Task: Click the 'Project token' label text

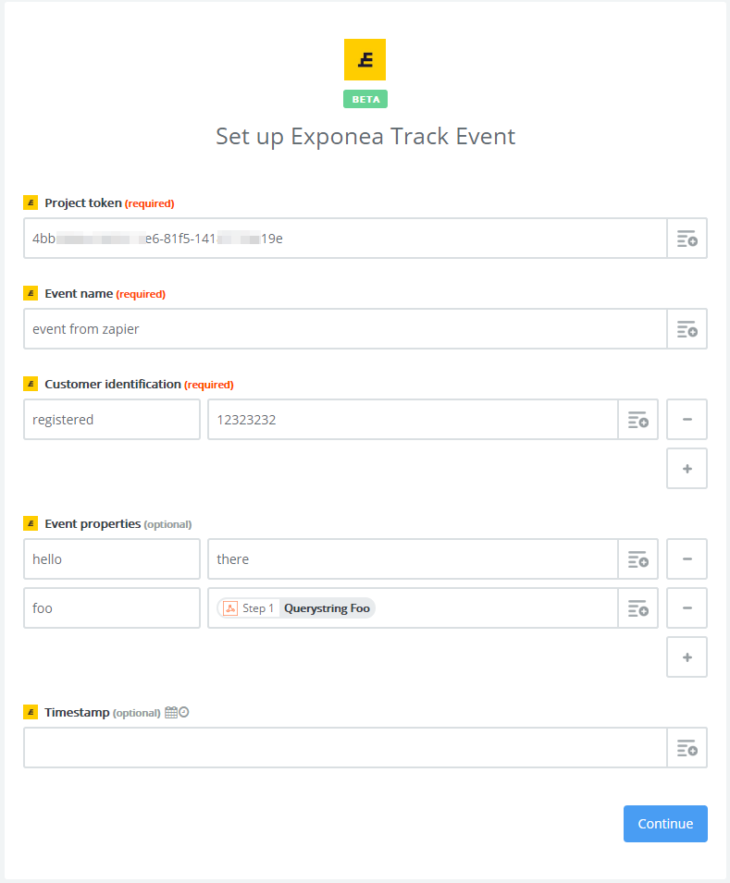Action: tap(83, 202)
